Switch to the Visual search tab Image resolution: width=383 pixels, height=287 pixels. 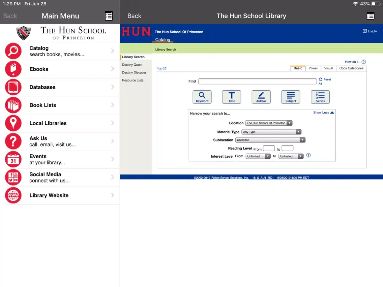point(328,68)
